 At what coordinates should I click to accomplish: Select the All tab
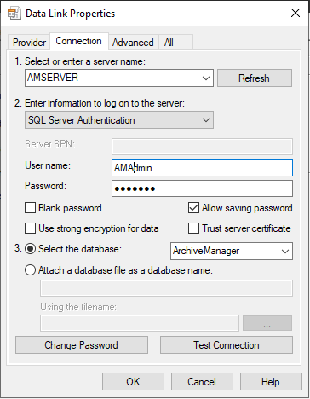(169, 43)
